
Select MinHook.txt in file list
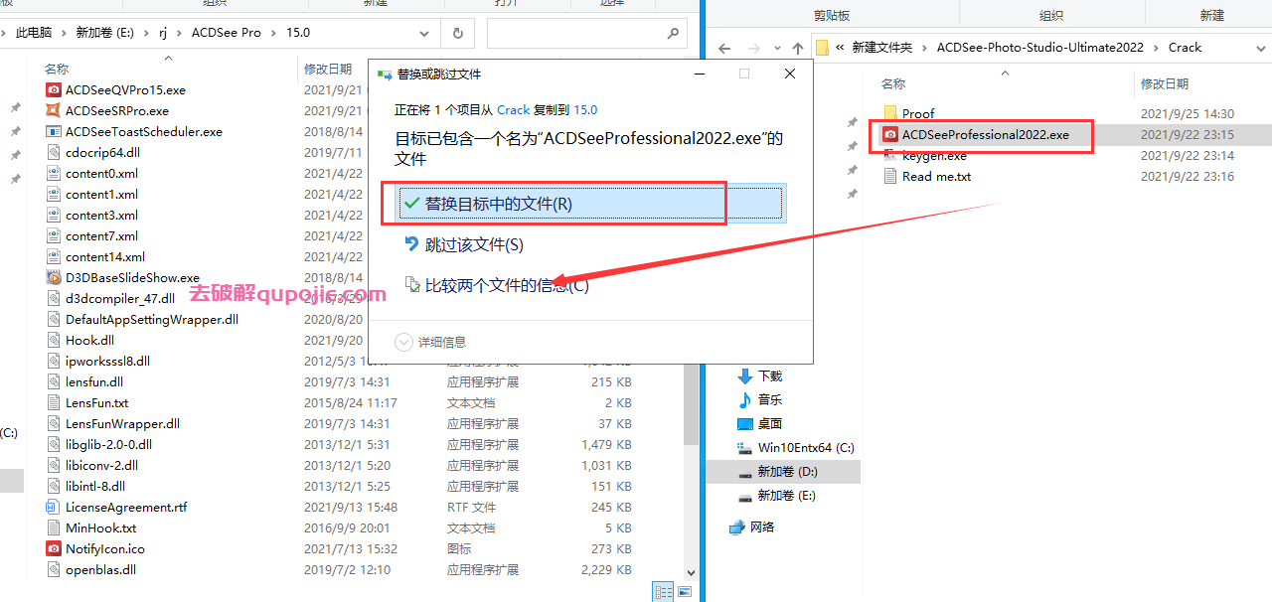pyautogui.click(x=100, y=527)
